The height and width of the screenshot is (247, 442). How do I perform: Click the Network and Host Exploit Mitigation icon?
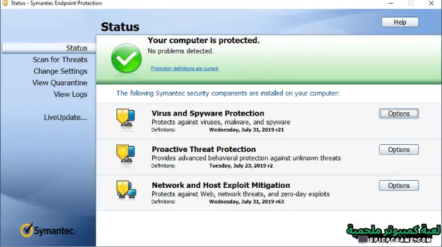tap(126, 190)
